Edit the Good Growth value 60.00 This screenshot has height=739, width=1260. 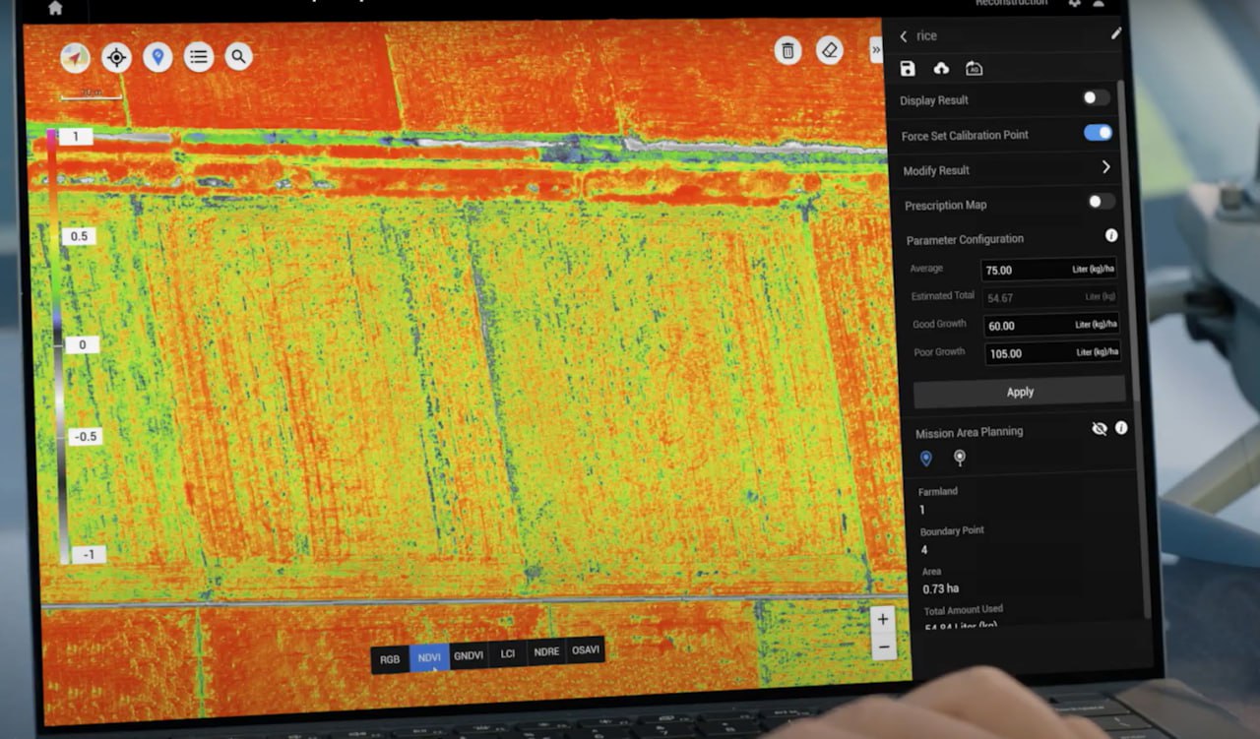1051,325
